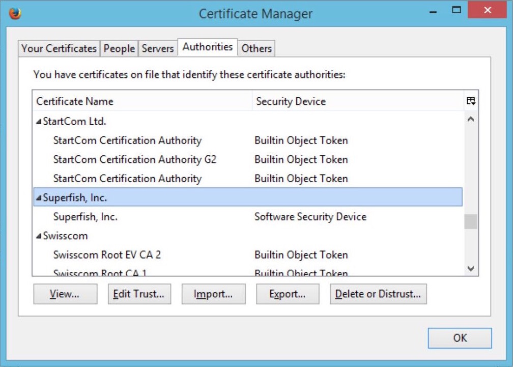Screen dimensions: 513x367
Task: Minimize the Certificate Manager window
Action: [433, 11]
